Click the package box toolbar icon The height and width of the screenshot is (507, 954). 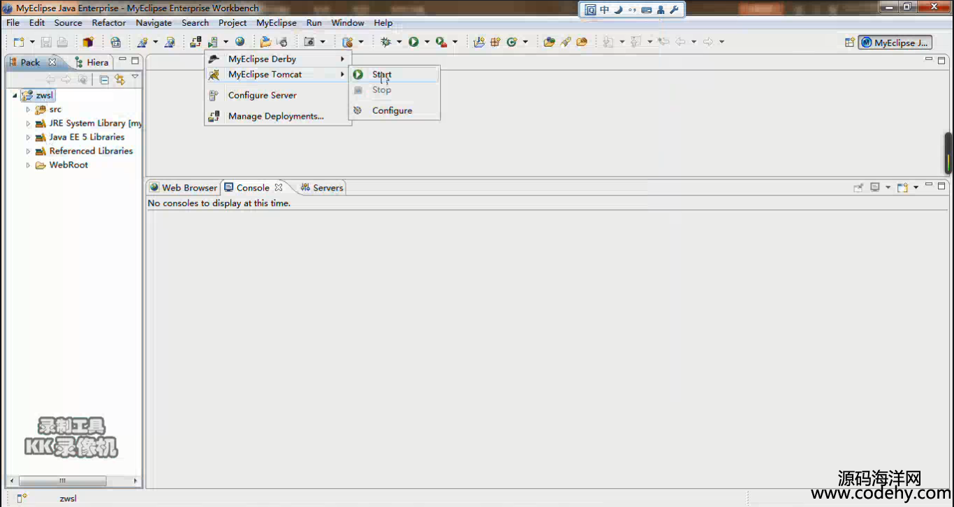click(x=88, y=42)
